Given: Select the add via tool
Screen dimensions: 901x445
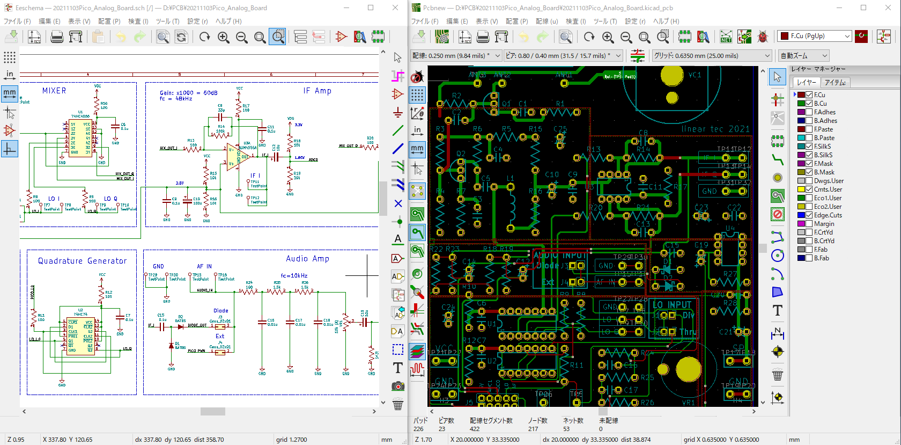Looking at the screenshot, I should [x=777, y=178].
